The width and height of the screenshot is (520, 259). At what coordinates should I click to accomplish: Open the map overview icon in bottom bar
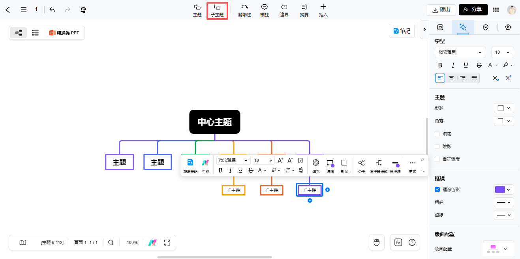[x=23, y=242]
